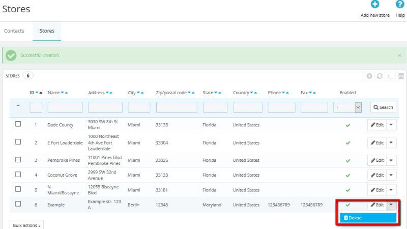Screen dimensions: 407x229
Task: Click the Add new store plus icon
Action: [375, 5]
